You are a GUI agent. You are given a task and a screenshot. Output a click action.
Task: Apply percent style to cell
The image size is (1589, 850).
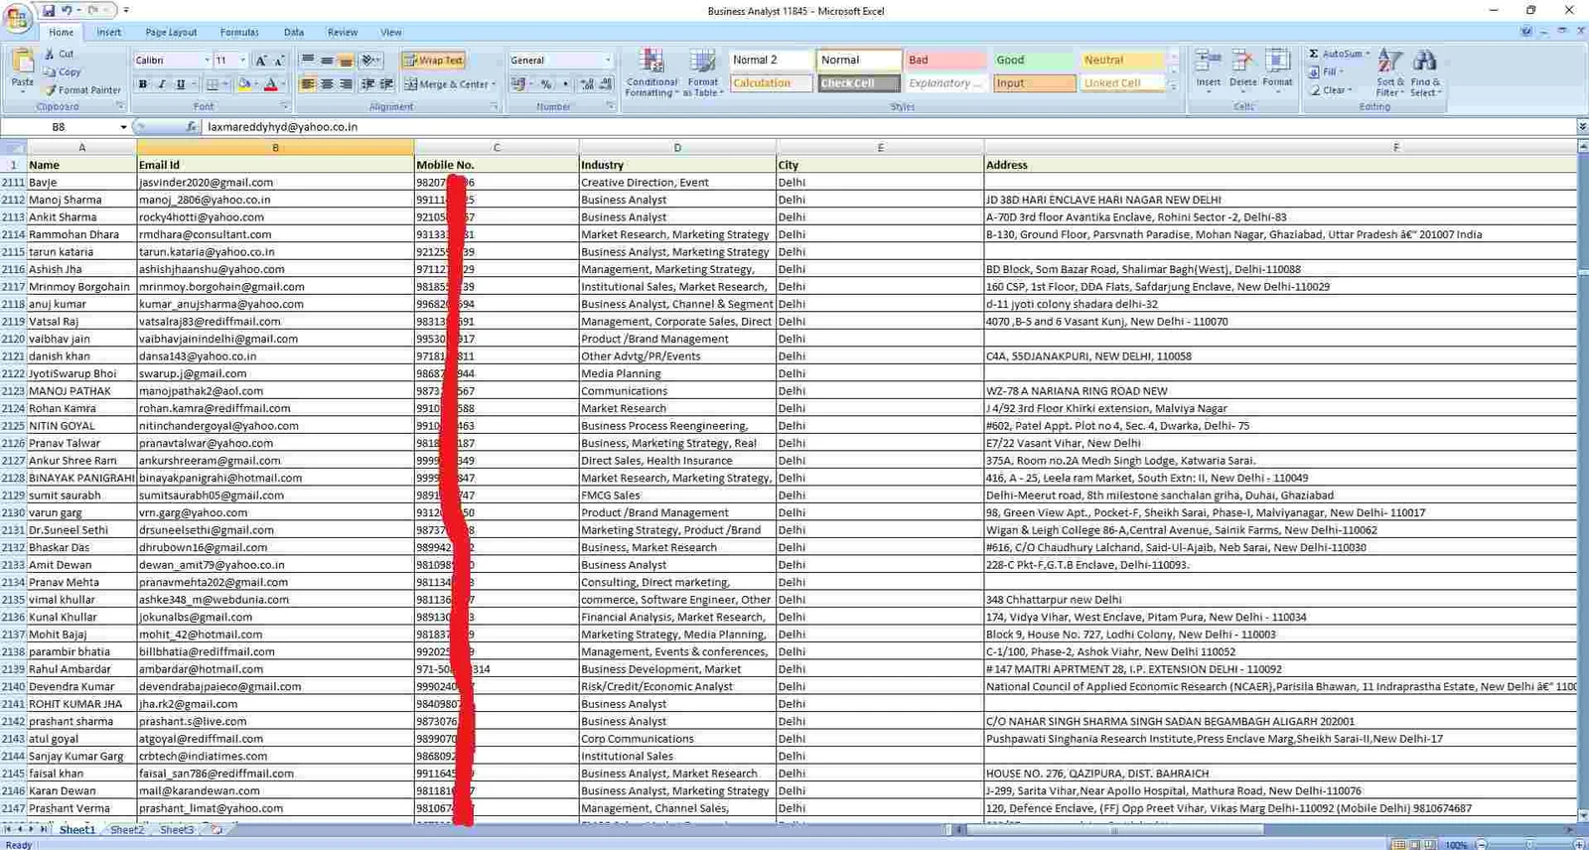[545, 84]
